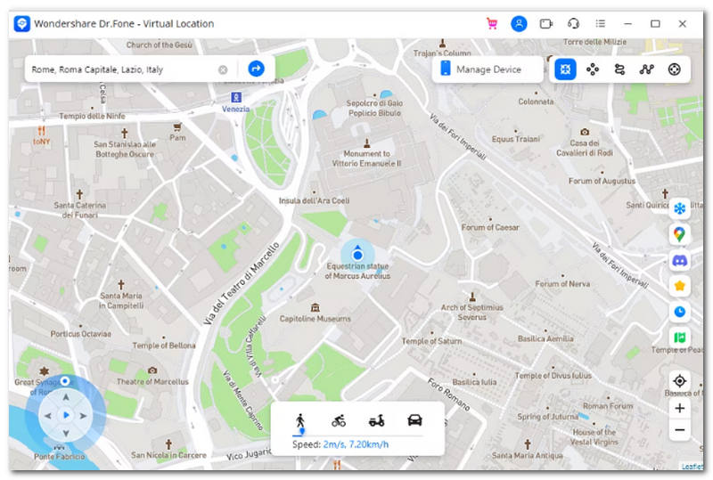Click joystick right arrow

point(84,416)
